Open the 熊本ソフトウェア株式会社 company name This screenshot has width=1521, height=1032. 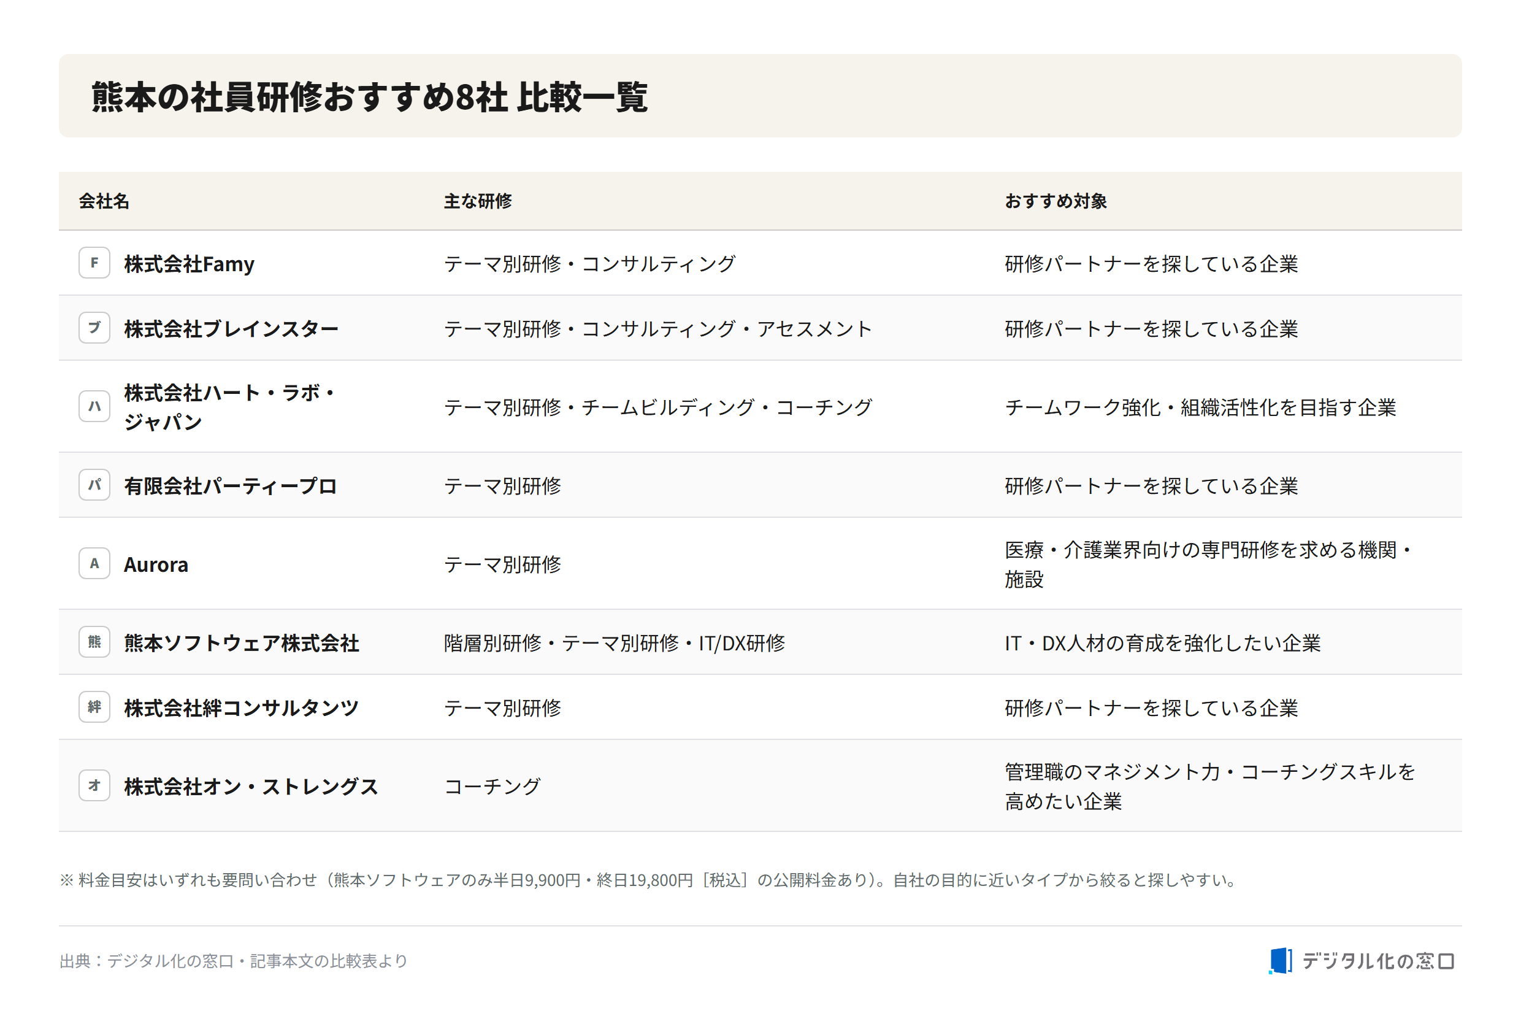coord(242,643)
